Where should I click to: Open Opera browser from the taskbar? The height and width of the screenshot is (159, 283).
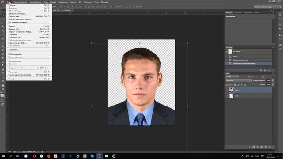[x=34, y=156]
